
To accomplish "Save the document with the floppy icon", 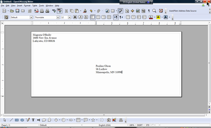I will [17, 11].
